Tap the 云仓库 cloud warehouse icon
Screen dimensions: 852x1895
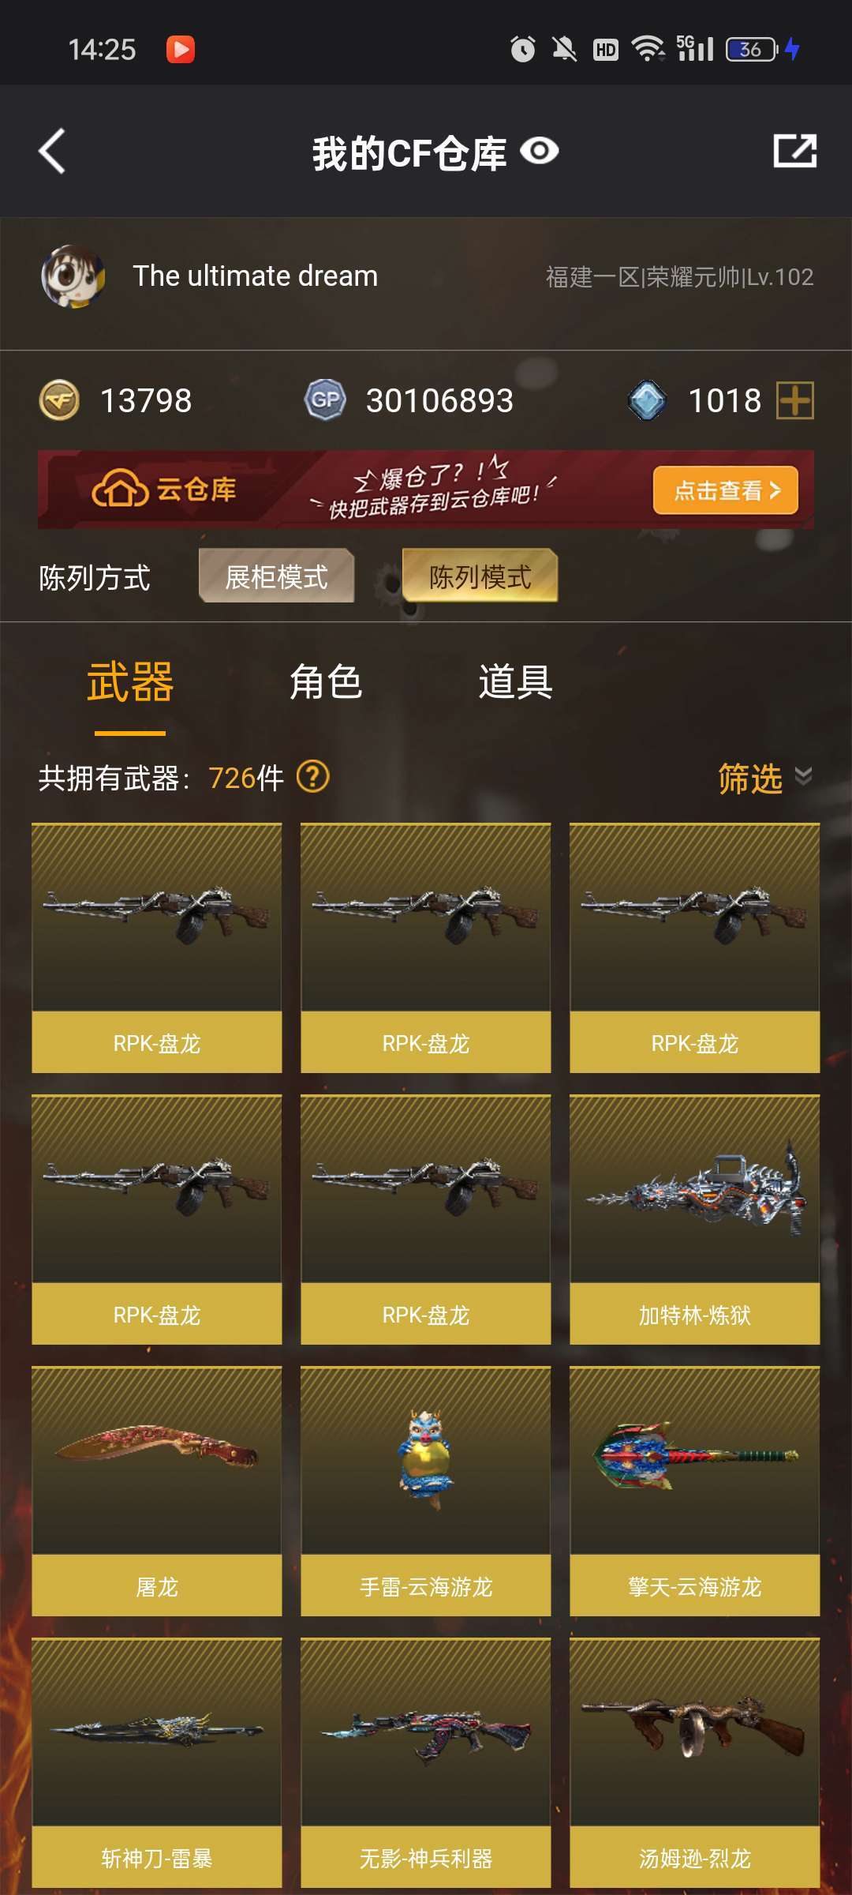point(120,490)
